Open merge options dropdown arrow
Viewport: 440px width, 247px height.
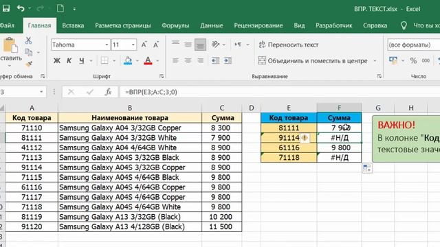tap(375, 61)
